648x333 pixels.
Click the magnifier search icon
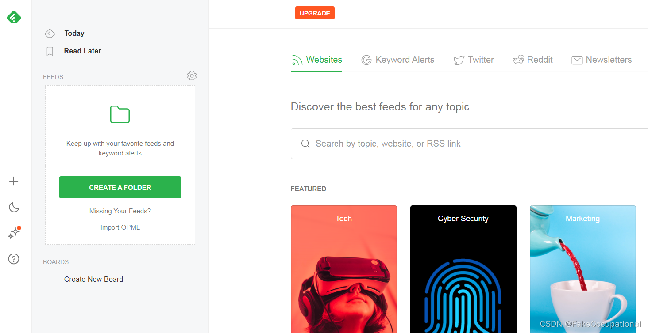click(305, 144)
